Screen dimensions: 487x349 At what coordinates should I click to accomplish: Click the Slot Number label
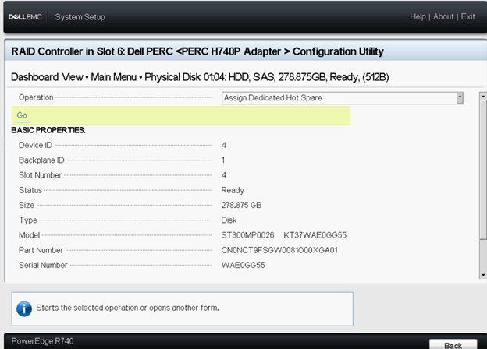[x=40, y=175]
